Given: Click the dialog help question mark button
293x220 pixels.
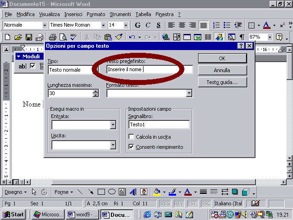Looking at the screenshot, I should click(x=241, y=46).
